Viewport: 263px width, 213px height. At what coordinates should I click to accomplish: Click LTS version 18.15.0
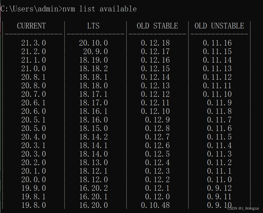tap(93, 128)
